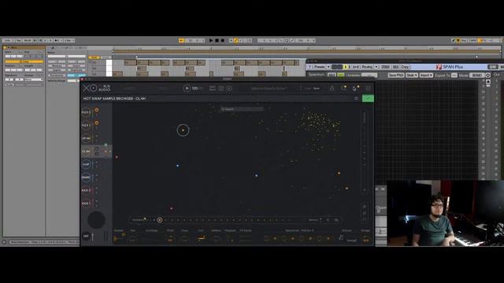Select the OP HH channel pad

point(86,138)
